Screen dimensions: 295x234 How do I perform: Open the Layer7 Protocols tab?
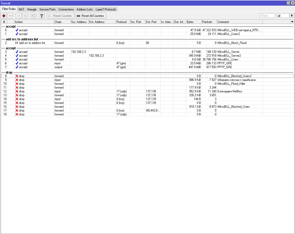(106, 9)
